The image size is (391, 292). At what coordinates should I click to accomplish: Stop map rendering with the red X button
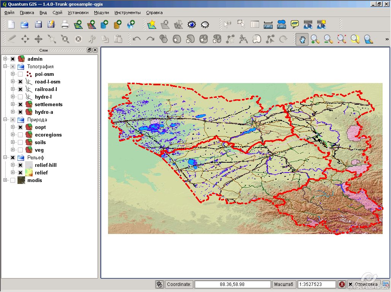coord(342,284)
